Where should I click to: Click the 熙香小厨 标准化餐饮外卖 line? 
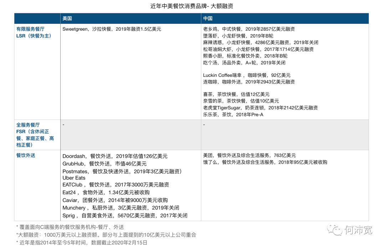pyautogui.click(x=245, y=56)
